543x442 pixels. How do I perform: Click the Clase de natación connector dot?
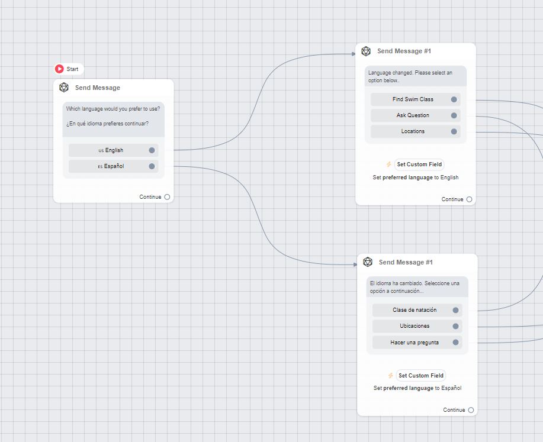pyautogui.click(x=456, y=310)
